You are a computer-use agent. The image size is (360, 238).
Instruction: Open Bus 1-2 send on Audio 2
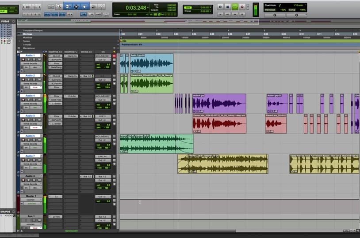coord(87,76)
